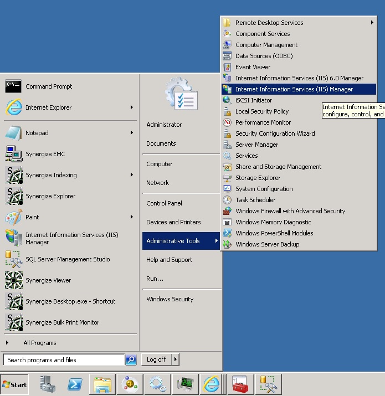Screen dimensions: 385x396
Task: Open the Paint icon in Start menu
Action: click(x=13, y=217)
